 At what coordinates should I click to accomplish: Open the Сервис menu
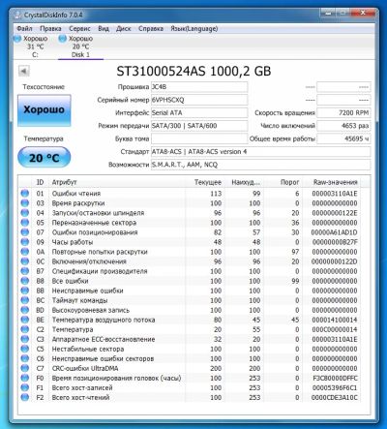(x=79, y=29)
